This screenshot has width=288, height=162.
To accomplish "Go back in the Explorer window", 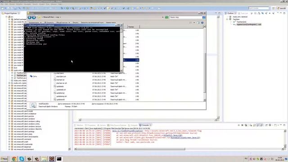I will (30, 18).
